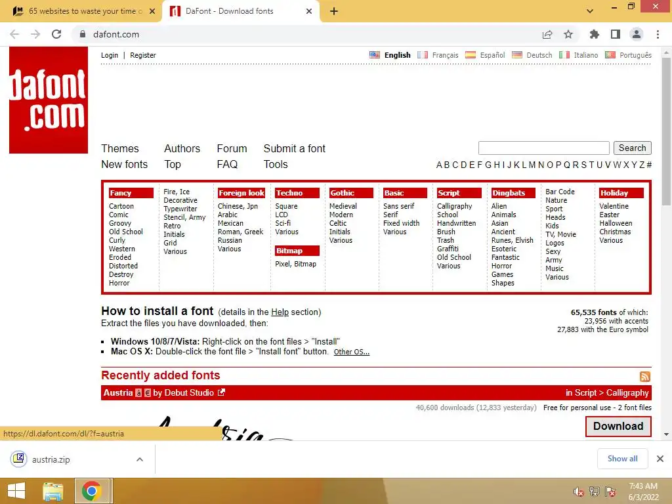
Task: Open the Calligraphy category under Script
Action: point(454,206)
